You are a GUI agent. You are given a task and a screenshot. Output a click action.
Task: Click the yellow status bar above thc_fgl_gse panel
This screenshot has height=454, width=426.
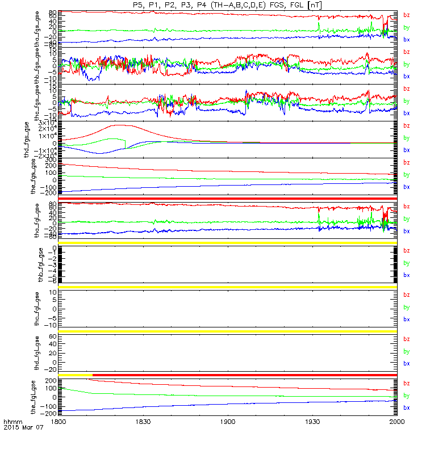(228, 287)
